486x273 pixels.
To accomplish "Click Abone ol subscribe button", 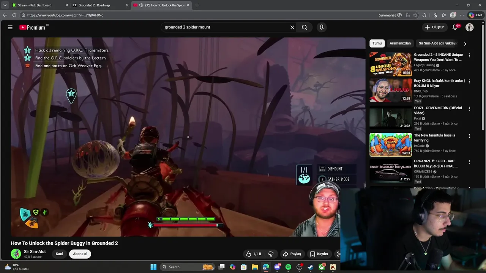I will [x=80, y=254].
